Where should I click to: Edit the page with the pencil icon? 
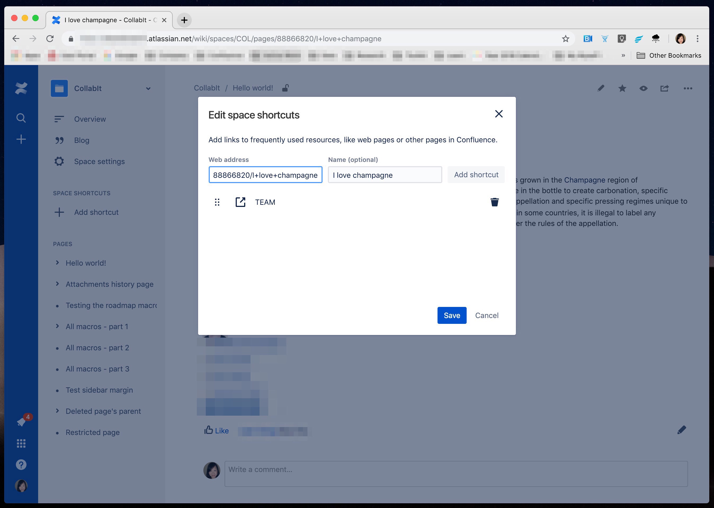coord(600,88)
